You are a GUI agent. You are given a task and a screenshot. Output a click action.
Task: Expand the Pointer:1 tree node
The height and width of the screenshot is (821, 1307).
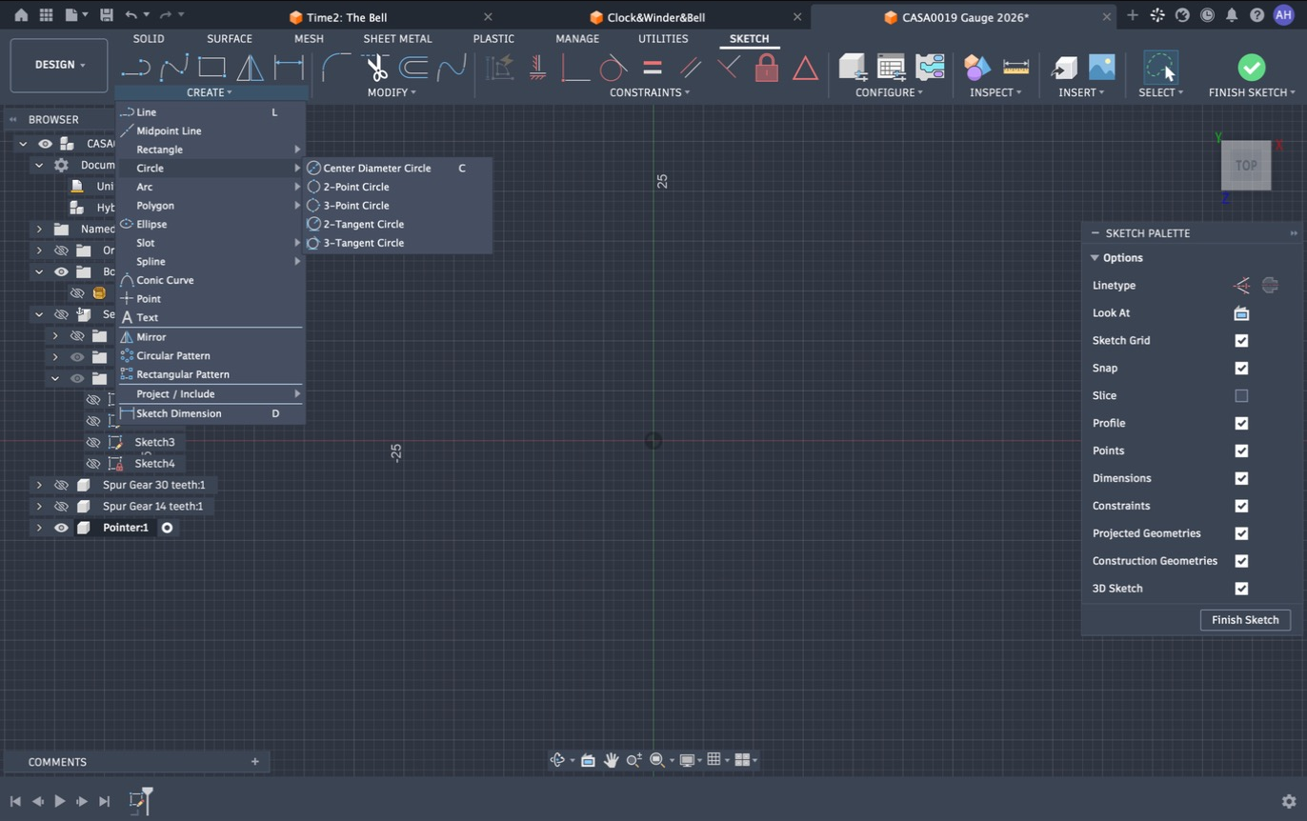39,528
